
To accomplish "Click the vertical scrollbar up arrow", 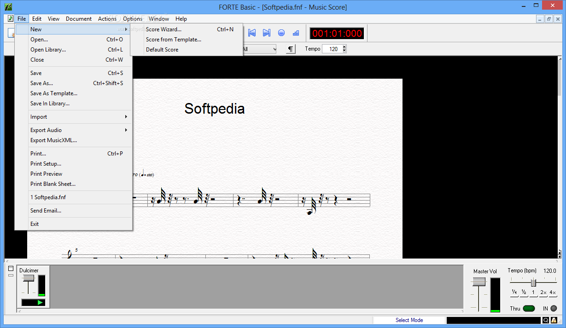I will point(560,59).
